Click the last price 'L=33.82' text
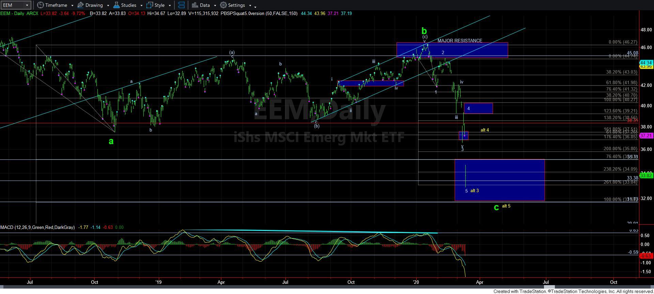 point(48,13)
